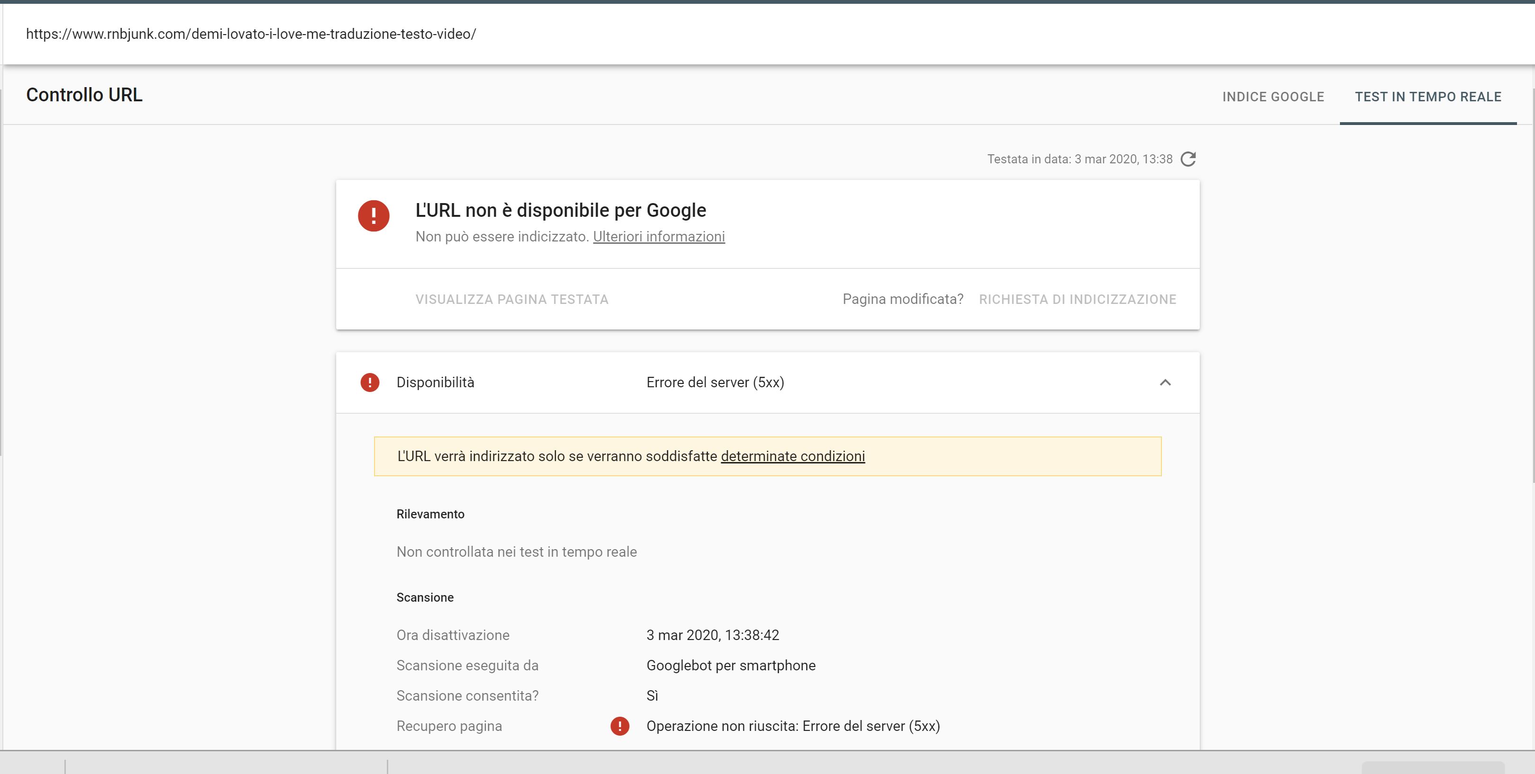This screenshot has height=774, width=1535.
Task: Click the refresh icon beside test date
Action: (x=1188, y=159)
